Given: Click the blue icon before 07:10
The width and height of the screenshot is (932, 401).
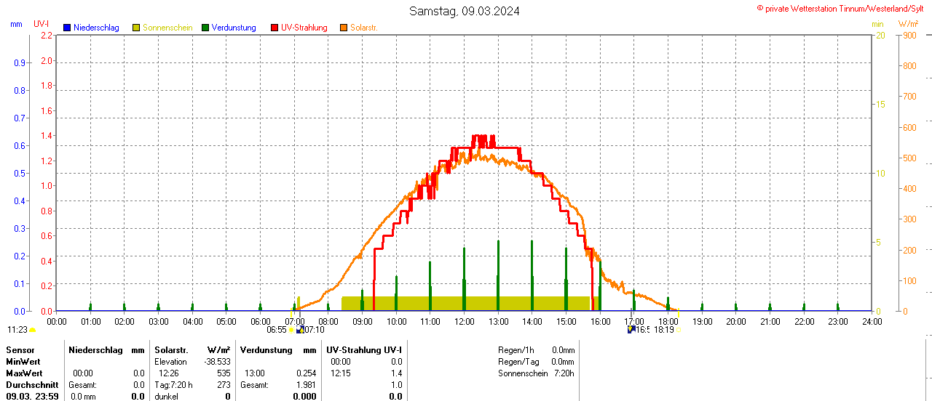Looking at the screenshot, I should pyautogui.click(x=300, y=330).
